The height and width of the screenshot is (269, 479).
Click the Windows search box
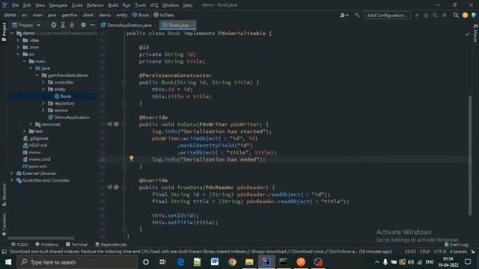coord(77,262)
